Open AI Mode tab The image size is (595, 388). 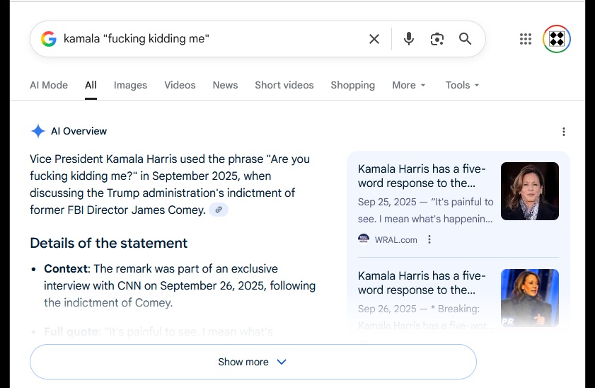49,85
